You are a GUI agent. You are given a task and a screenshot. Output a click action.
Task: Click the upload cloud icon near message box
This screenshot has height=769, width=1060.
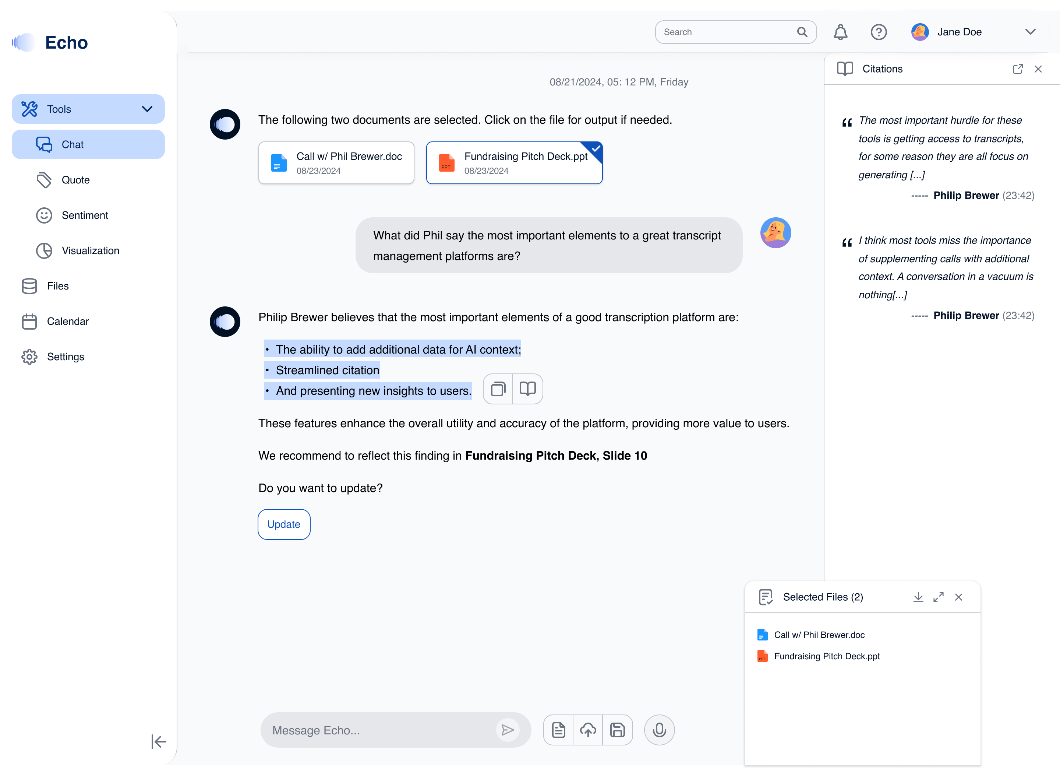[588, 730]
